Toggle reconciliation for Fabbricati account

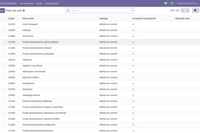(x=134, y=60)
